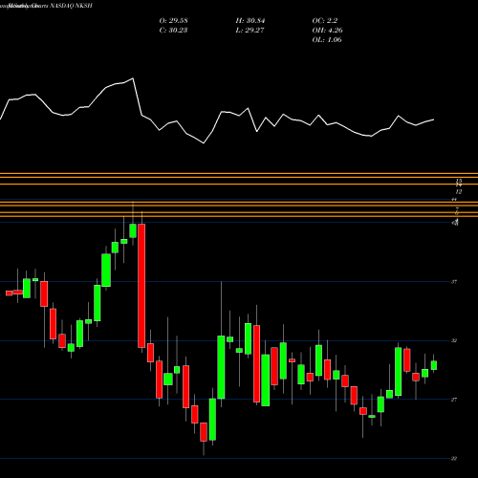
Task: Click the price axis label 22
Action: click(454, 459)
